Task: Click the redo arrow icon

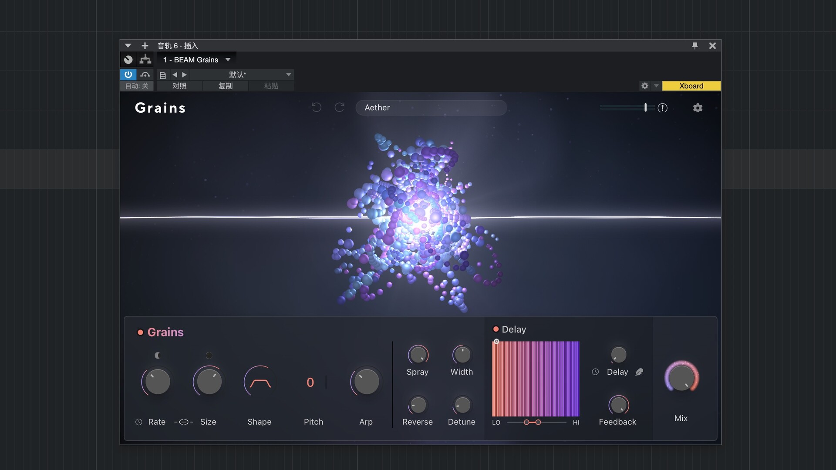Action: 340,107
